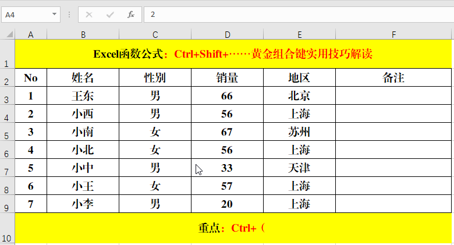Select the cell containing 小中

[83, 168]
